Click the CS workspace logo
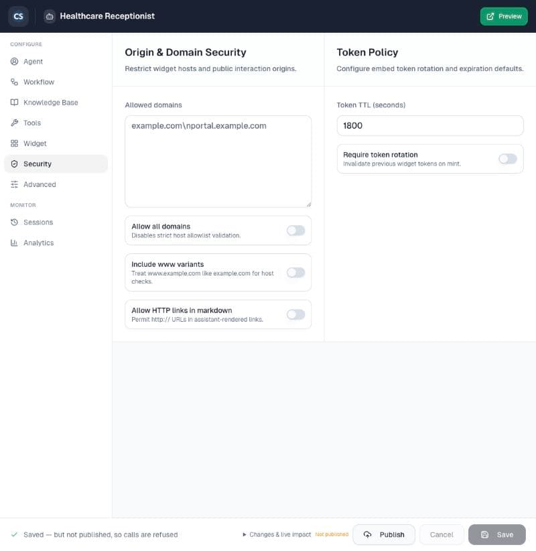The height and width of the screenshot is (551, 536). (18, 17)
